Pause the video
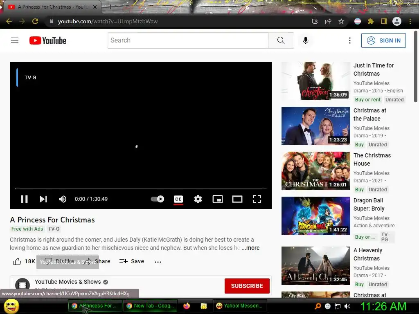The image size is (419, 314). click(x=24, y=199)
